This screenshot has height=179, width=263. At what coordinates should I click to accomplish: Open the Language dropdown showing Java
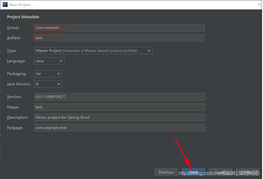(x=49, y=61)
